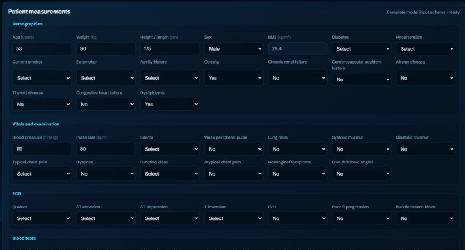
Task: Open the Atypical chest pain dropdown
Action: [x=234, y=173]
